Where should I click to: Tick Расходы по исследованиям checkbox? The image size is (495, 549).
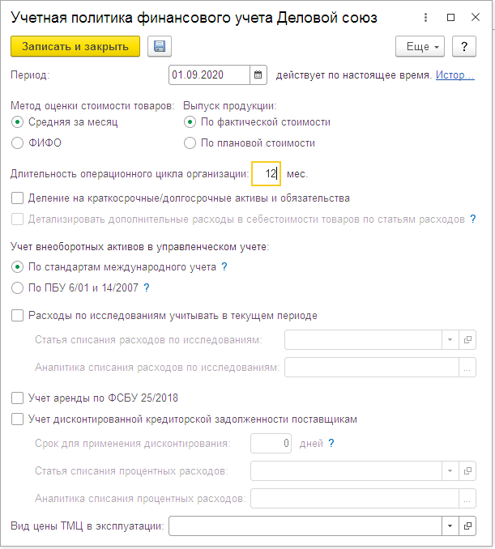[x=18, y=316]
